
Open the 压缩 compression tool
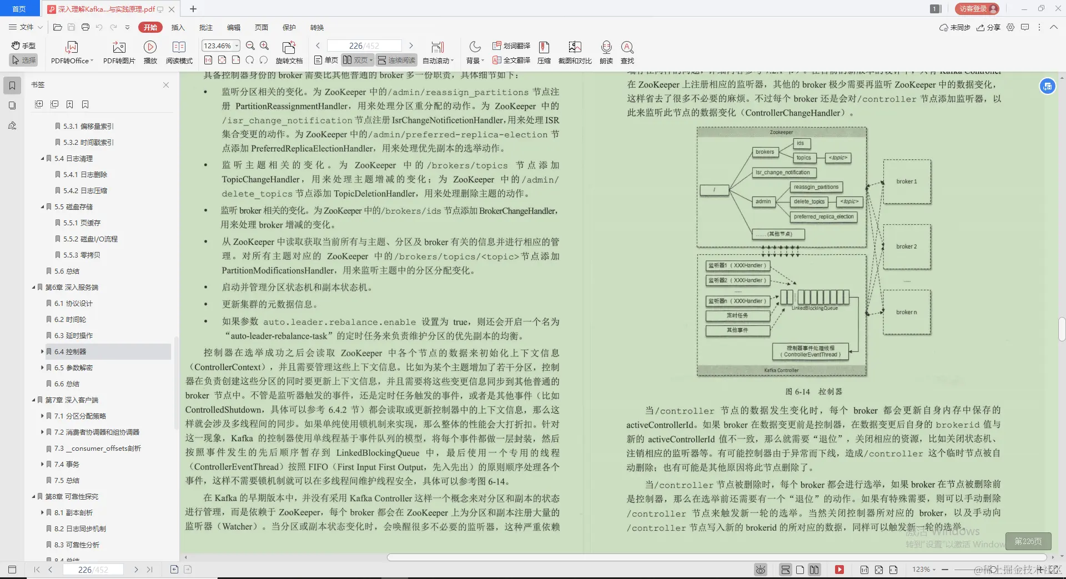click(543, 53)
